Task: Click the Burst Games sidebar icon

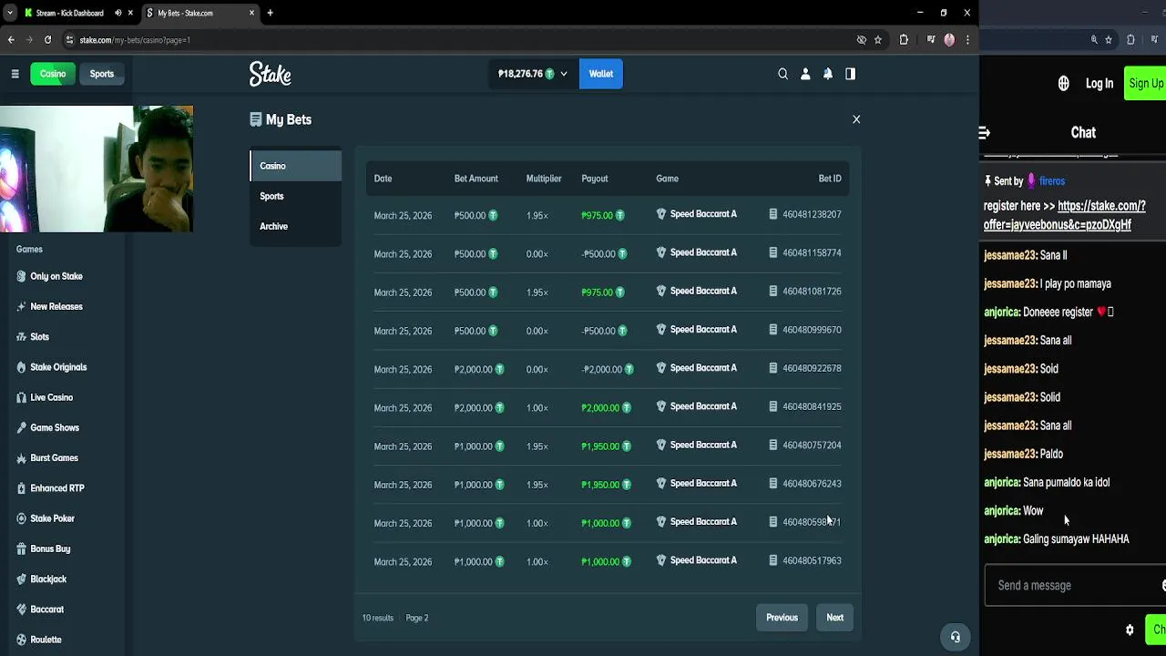Action: click(21, 458)
